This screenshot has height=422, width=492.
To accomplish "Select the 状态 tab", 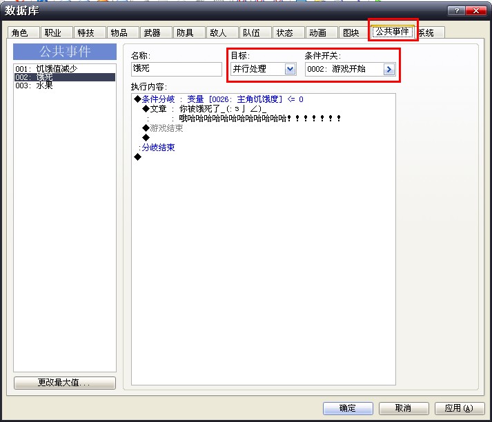I will point(288,32).
